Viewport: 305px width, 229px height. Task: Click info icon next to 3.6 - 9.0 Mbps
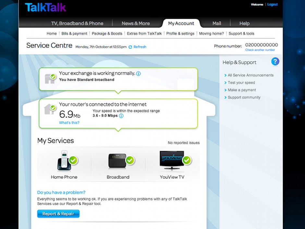pyautogui.click(x=121, y=116)
